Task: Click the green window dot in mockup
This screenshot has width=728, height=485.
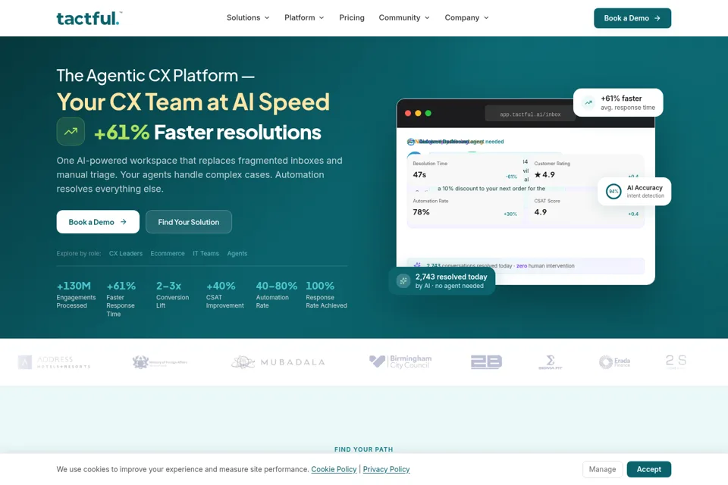Action: (428, 113)
